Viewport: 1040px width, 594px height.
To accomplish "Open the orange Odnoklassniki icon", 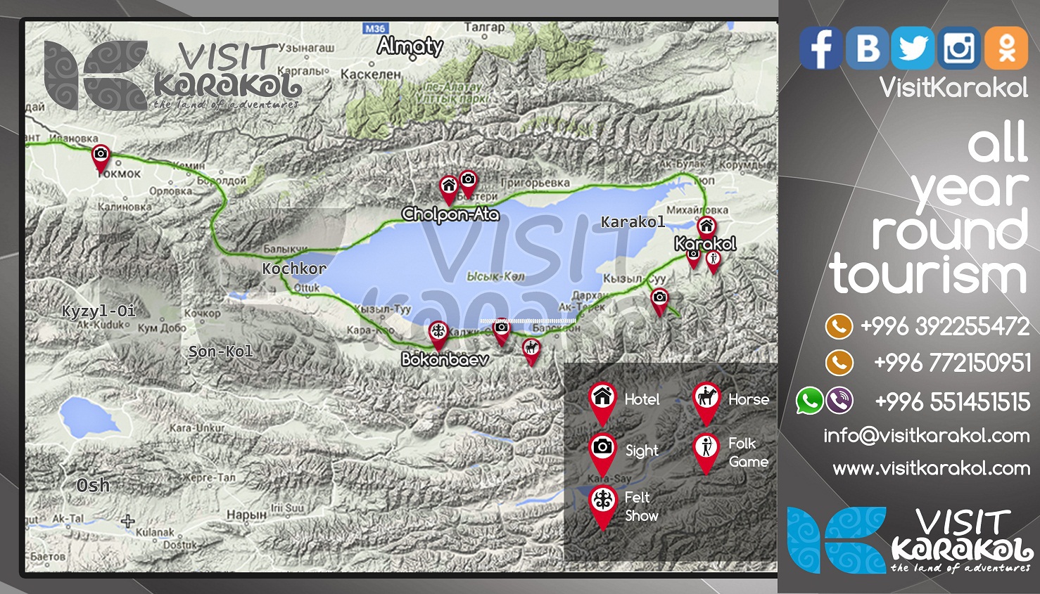I will tap(1006, 49).
